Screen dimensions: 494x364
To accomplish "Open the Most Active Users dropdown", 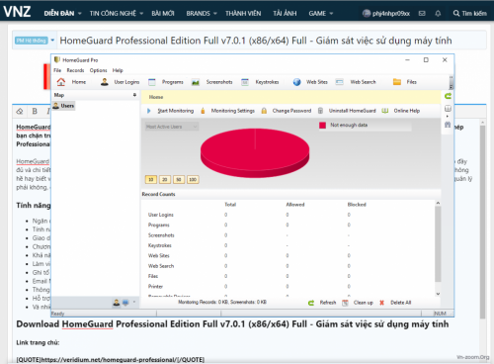I will (172, 127).
